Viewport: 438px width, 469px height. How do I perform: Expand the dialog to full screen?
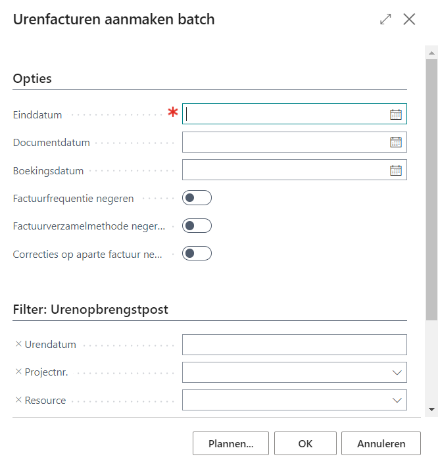385,20
